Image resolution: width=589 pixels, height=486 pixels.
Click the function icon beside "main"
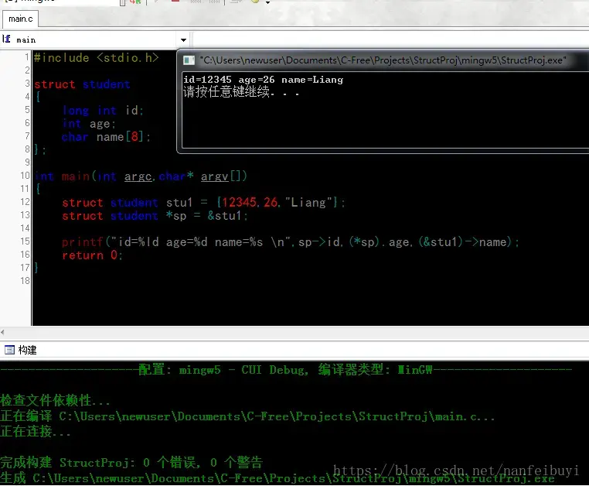(6, 39)
